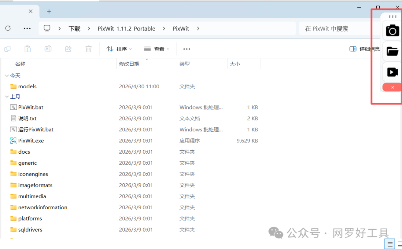The width and height of the screenshot is (402, 249).
Task: Collapse the 上月 group
Action: [x=7, y=96]
